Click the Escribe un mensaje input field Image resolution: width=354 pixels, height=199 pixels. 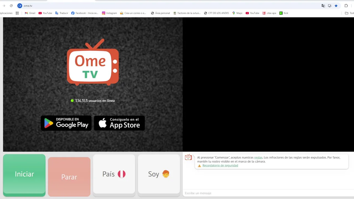268,193
